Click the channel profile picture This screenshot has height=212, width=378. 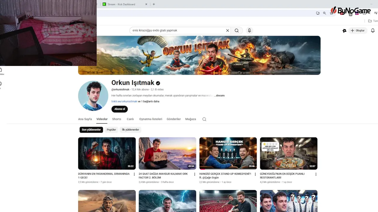93,96
